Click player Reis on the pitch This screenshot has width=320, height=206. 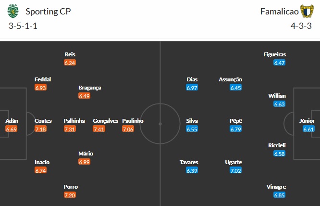(x=70, y=54)
